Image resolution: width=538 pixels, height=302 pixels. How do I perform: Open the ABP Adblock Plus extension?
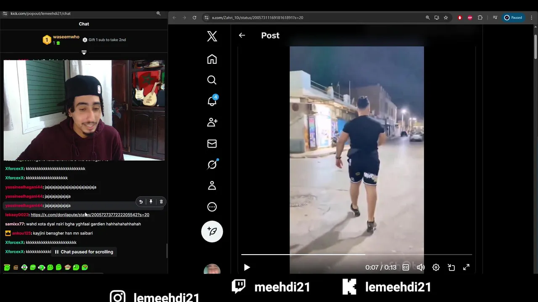[x=470, y=18]
